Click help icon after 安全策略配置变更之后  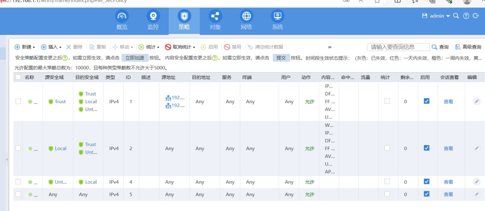click(65, 58)
